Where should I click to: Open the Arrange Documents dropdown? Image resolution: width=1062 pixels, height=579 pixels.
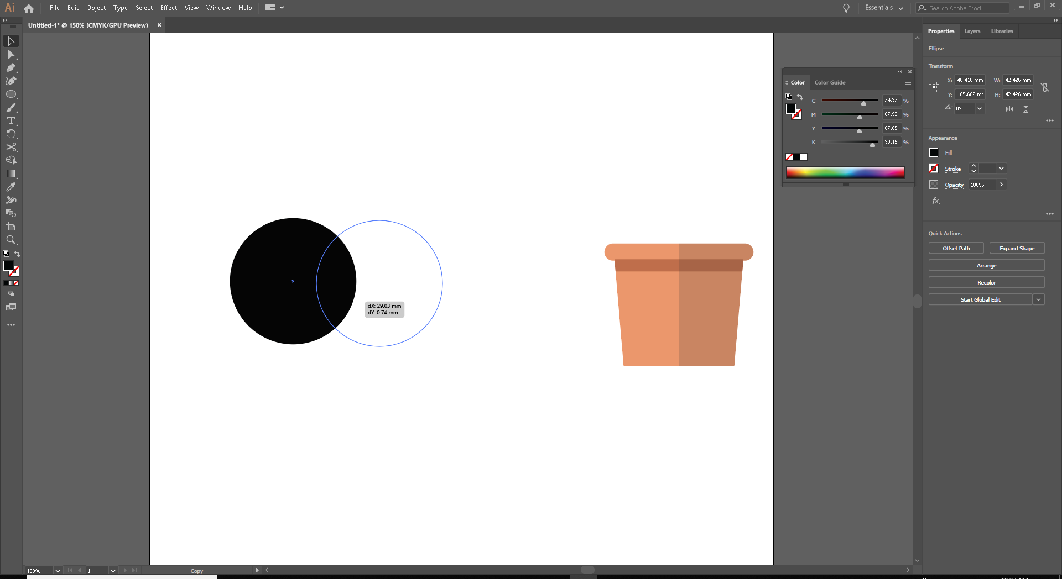[x=274, y=8]
